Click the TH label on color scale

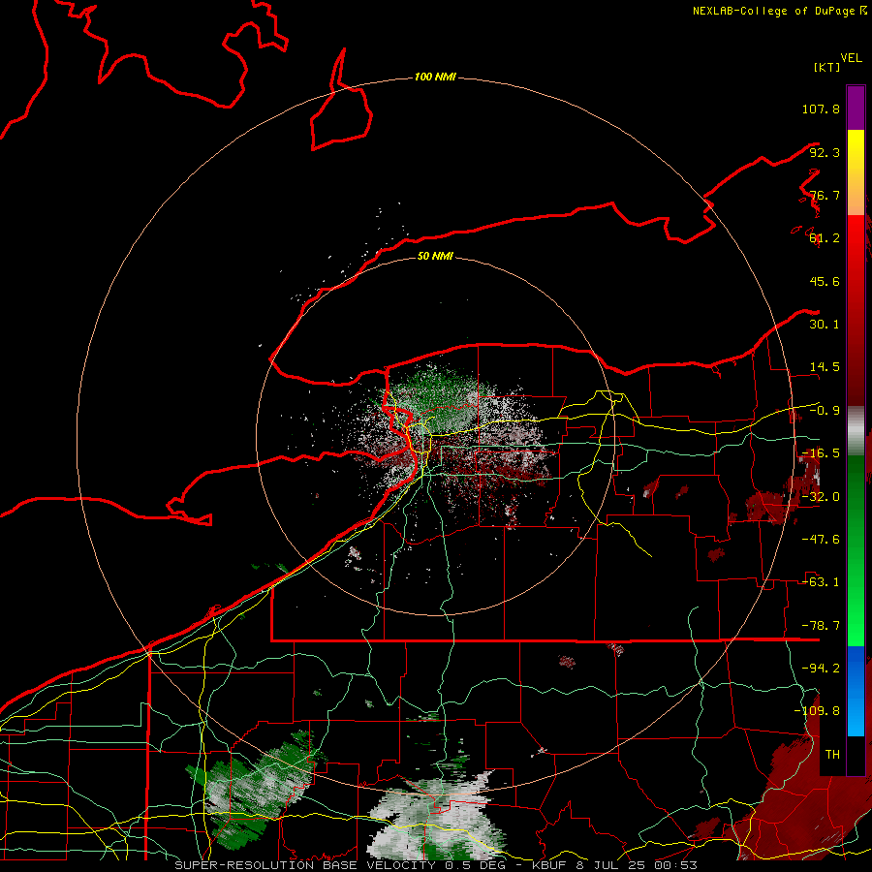tap(832, 755)
